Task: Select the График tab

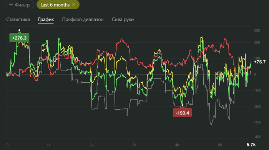Action: click(x=46, y=19)
